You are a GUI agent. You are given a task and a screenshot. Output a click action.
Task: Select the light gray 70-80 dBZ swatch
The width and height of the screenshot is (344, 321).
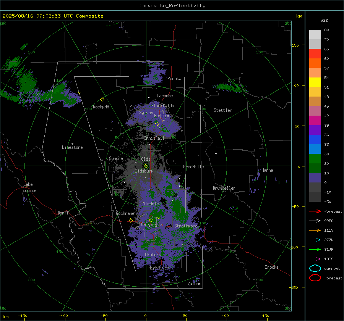tap(315, 35)
